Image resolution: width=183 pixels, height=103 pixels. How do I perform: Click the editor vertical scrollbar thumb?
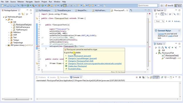pos(148,43)
